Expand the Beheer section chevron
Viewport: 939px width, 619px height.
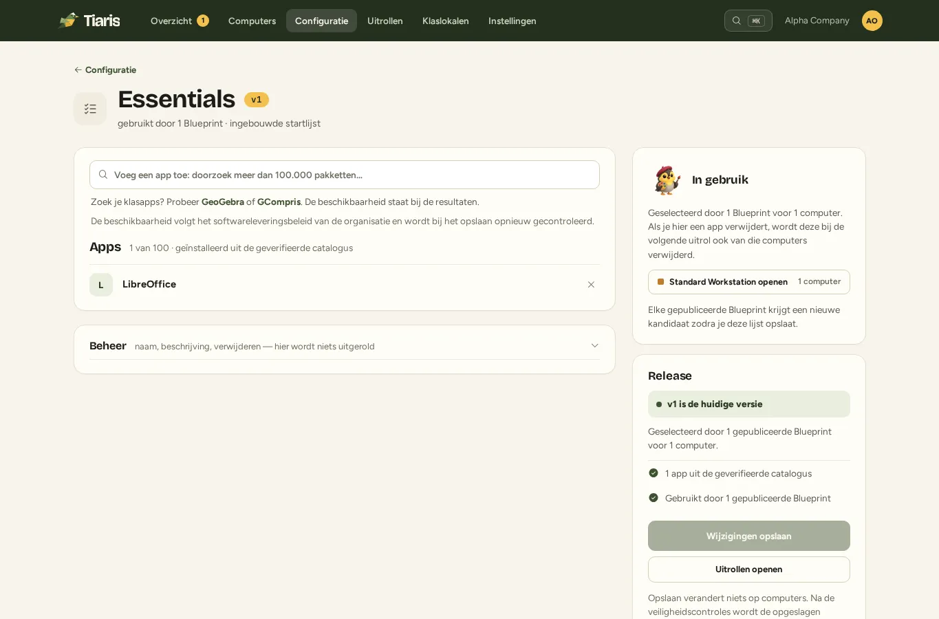coord(595,346)
